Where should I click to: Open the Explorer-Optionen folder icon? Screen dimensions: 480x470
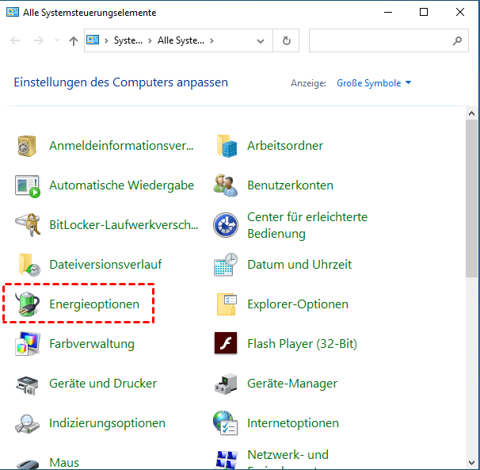pyautogui.click(x=227, y=304)
